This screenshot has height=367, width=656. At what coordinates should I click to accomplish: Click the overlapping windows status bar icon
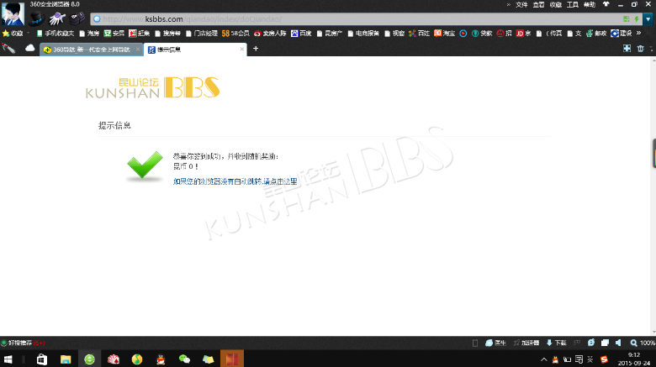[x=605, y=343]
